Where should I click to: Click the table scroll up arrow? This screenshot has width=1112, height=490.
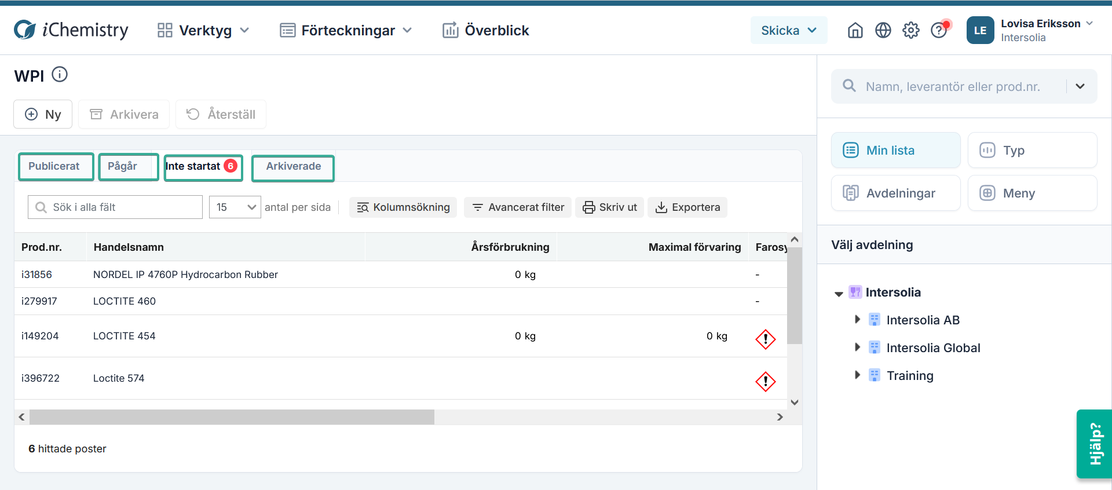coord(795,239)
